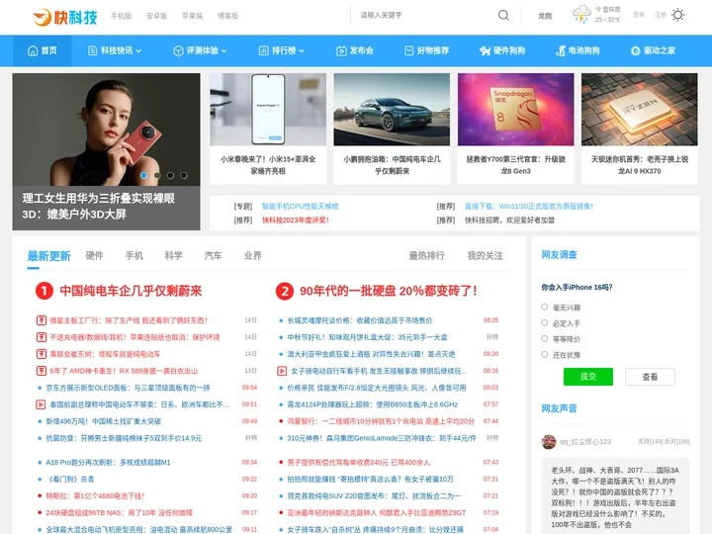Open headline 中国纯电车企几乎仅剩蔚来
This screenshot has height=534, width=712.
pyautogui.click(x=131, y=291)
